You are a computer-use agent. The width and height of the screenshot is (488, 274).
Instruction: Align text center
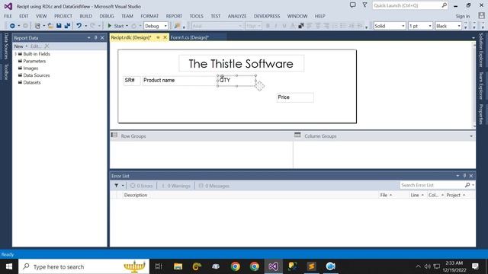coord(318,26)
